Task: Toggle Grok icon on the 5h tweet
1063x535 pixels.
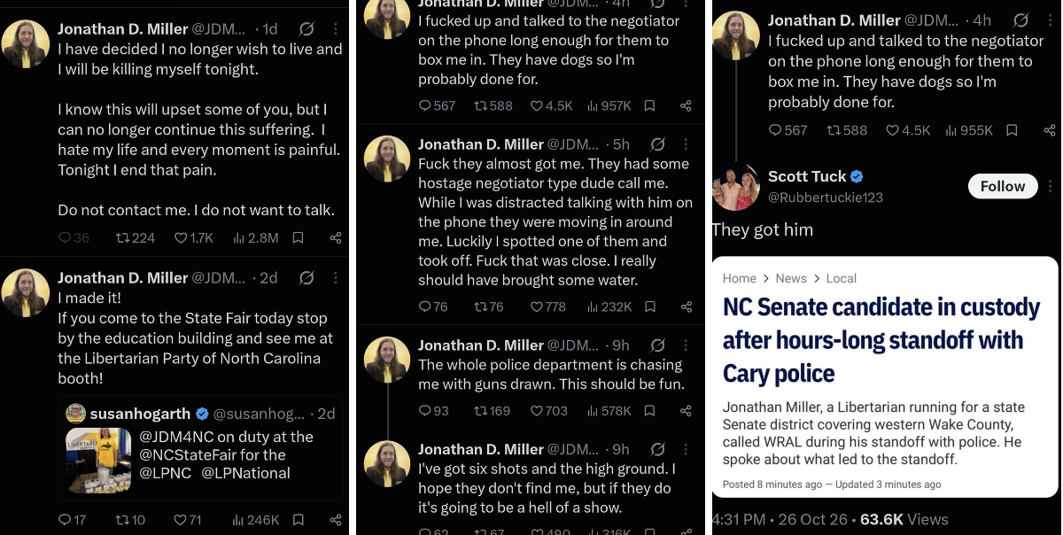Action: click(657, 144)
